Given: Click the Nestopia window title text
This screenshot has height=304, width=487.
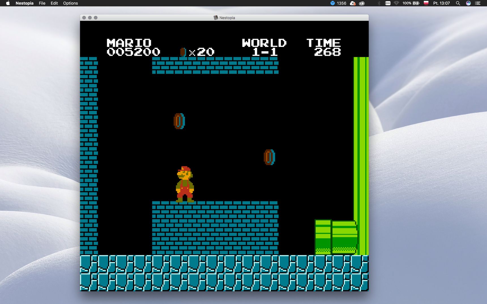Looking at the screenshot, I should 227,18.
